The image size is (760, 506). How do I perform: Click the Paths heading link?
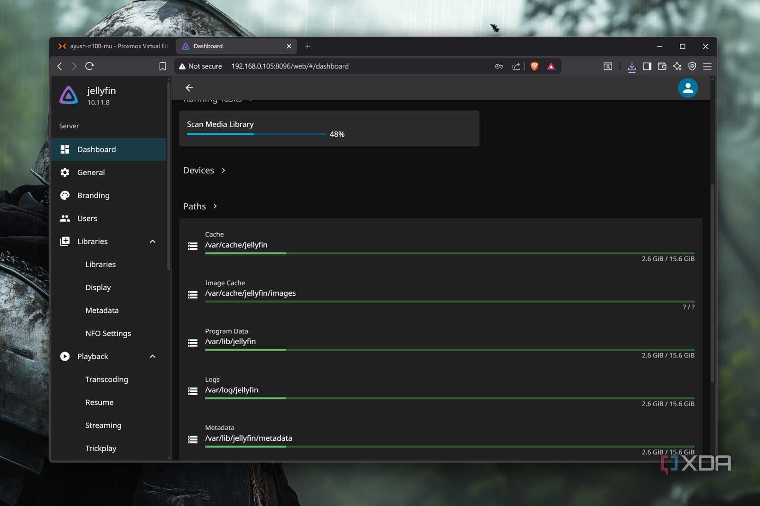[194, 206]
